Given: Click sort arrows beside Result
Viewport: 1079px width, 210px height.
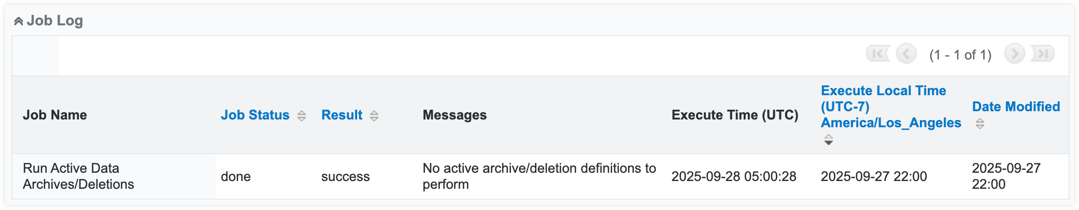Looking at the screenshot, I should click(x=374, y=116).
